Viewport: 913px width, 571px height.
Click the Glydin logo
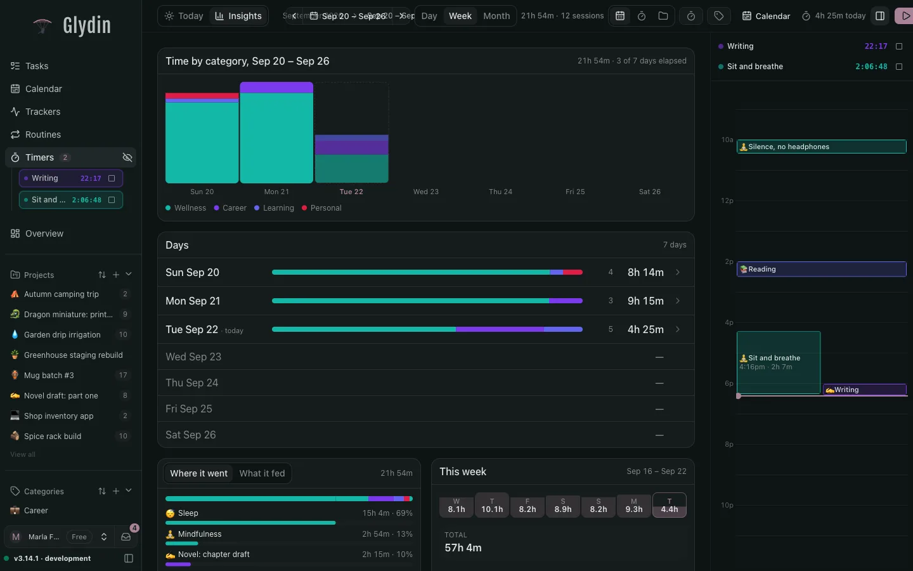tap(72, 25)
